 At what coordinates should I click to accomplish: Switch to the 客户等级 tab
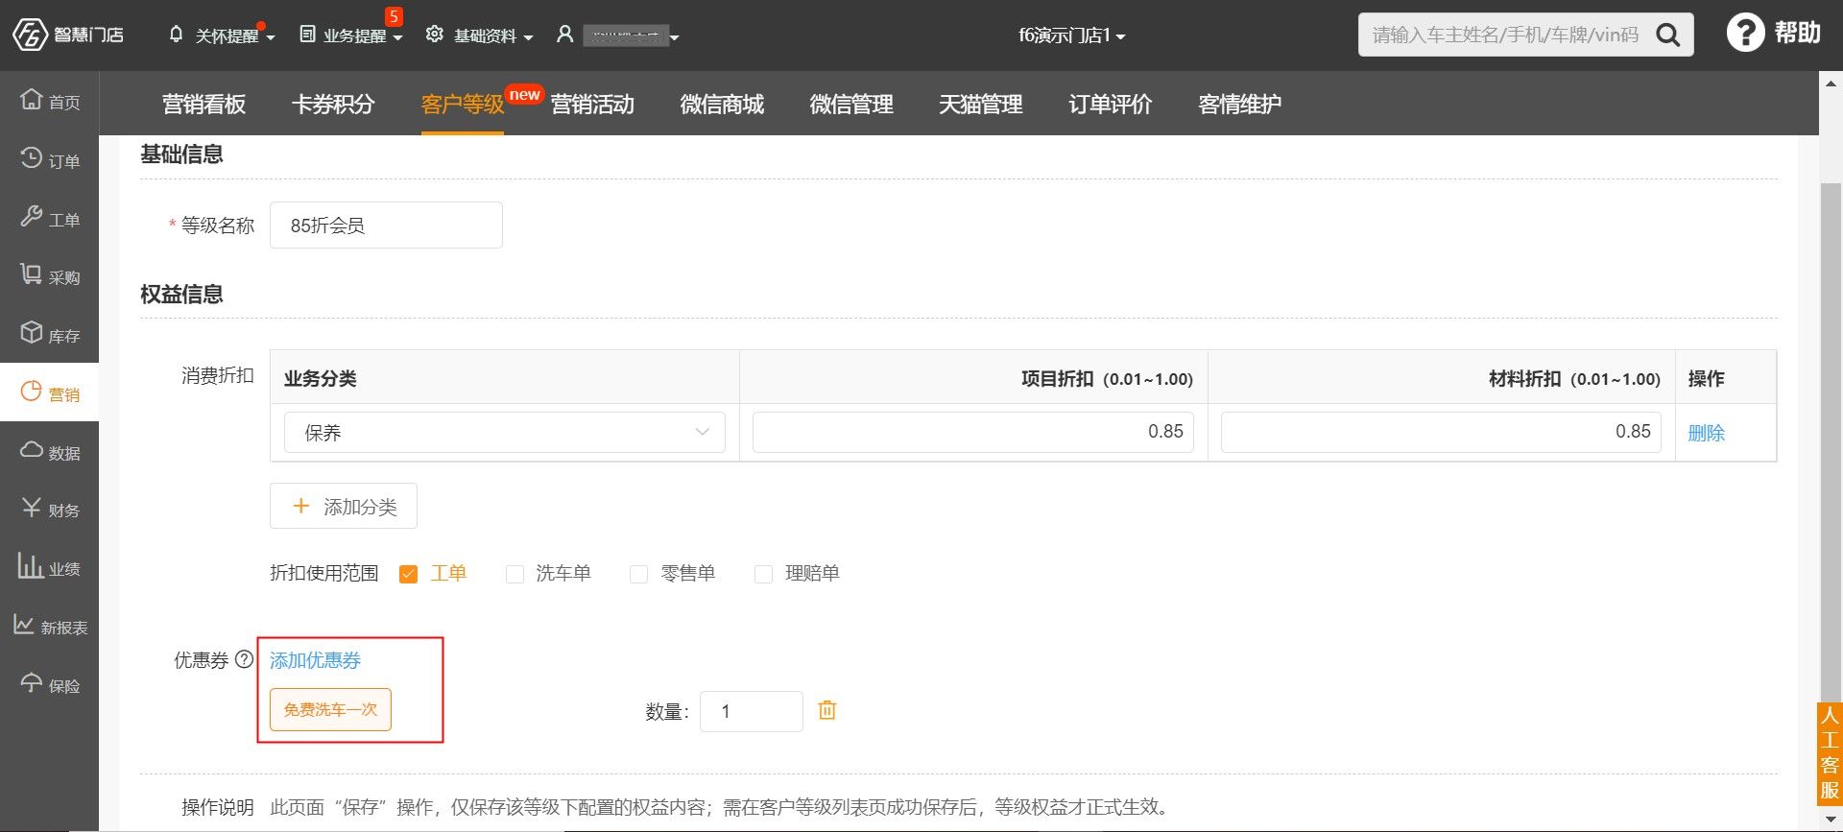462,104
